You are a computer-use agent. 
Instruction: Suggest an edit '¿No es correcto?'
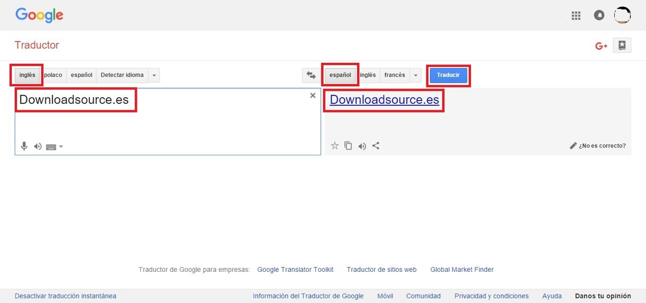[x=598, y=145]
